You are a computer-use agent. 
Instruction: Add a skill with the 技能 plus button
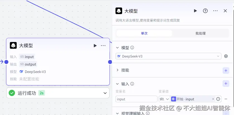[x=226, y=70]
